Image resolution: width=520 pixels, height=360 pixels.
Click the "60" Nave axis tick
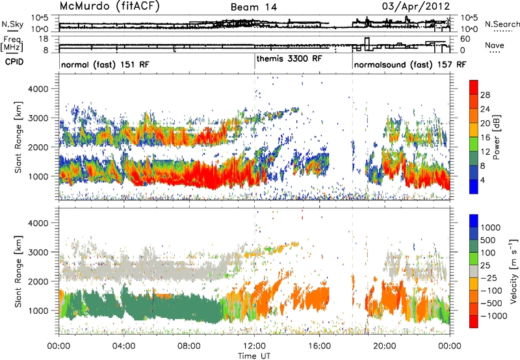click(465, 39)
